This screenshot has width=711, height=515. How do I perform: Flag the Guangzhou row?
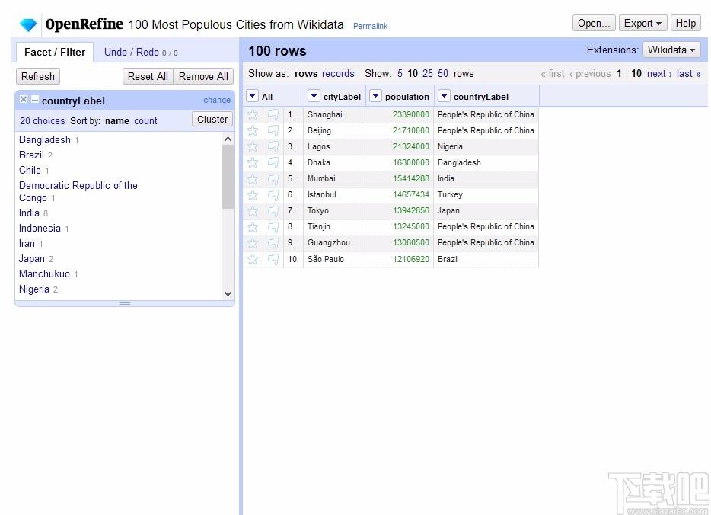273,243
